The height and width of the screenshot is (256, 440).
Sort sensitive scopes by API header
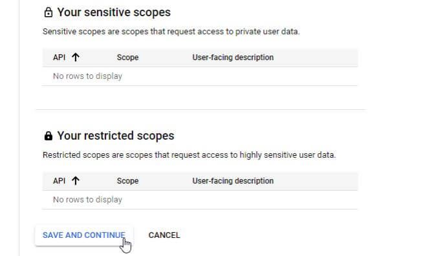(60, 57)
